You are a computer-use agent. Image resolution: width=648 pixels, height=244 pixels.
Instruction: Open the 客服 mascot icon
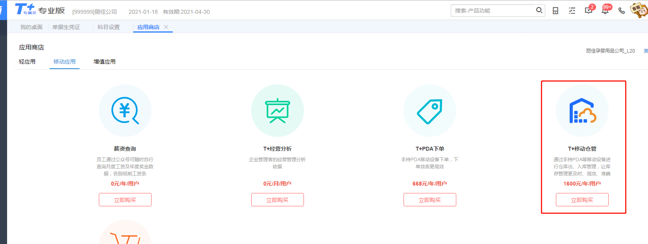(639, 10)
